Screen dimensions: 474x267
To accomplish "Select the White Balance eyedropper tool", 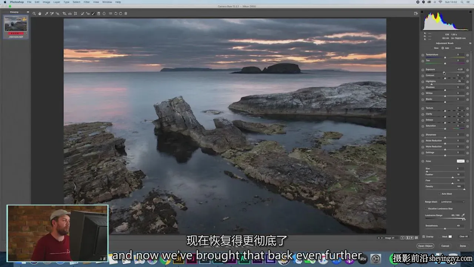I will point(46,13).
